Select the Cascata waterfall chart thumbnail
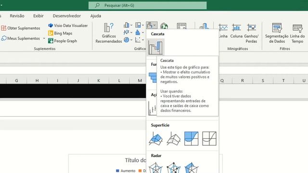Image resolution: width=308 pixels, height=173 pixels. [155, 47]
